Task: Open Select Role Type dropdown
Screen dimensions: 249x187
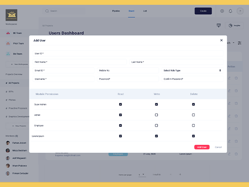Action: 192,70
